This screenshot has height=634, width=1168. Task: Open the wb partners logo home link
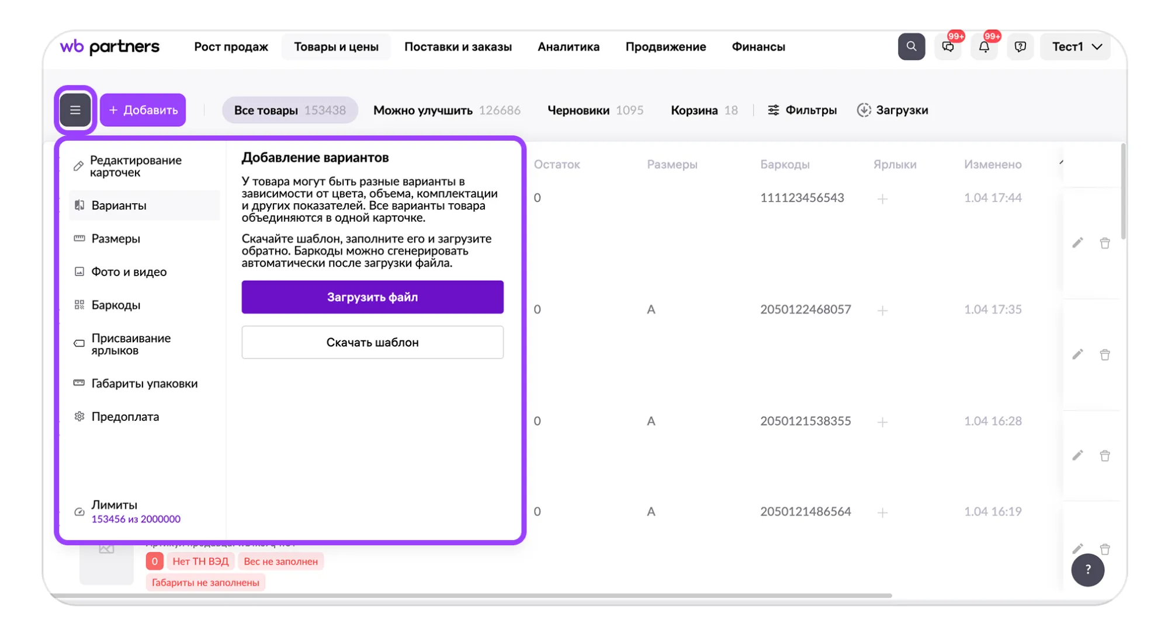109,46
